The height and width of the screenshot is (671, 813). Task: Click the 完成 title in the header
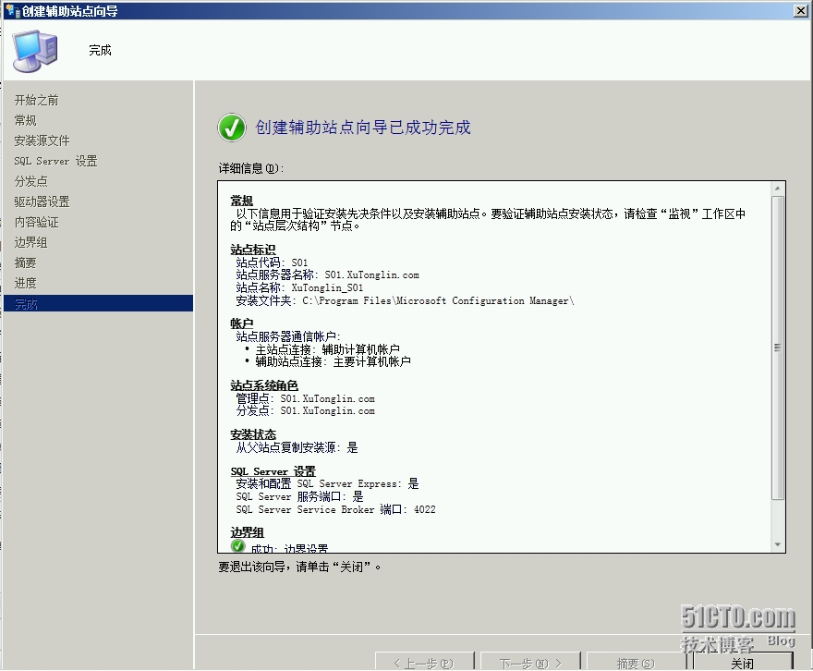(100, 50)
